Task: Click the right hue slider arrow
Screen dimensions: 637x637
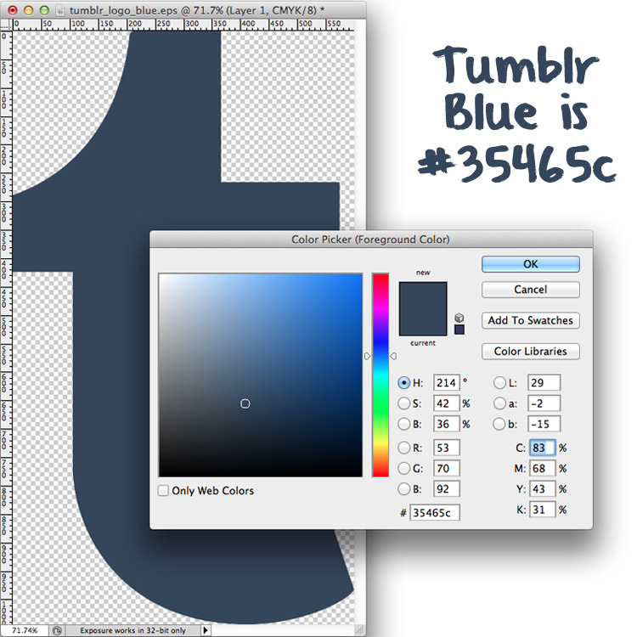Action: click(393, 356)
